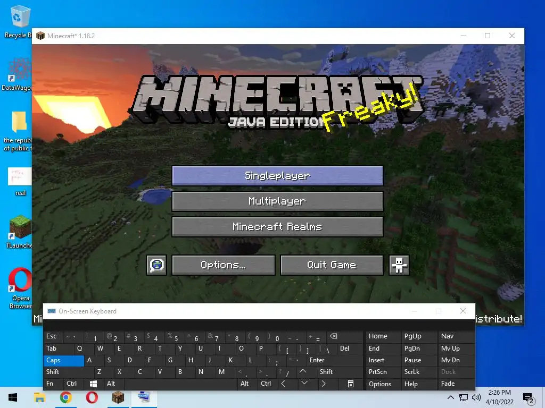Screen dimensions: 545x408
Task: Switch to Minecraft taskbar icon
Action: click(118, 397)
